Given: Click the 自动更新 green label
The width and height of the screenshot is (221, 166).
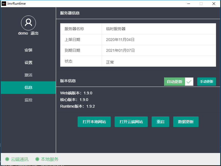Looking at the screenshot, I should coord(174,82).
